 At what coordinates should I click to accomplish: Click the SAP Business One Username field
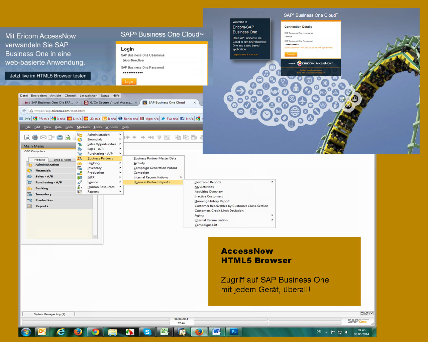pyautogui.click(x=158, y=60)
